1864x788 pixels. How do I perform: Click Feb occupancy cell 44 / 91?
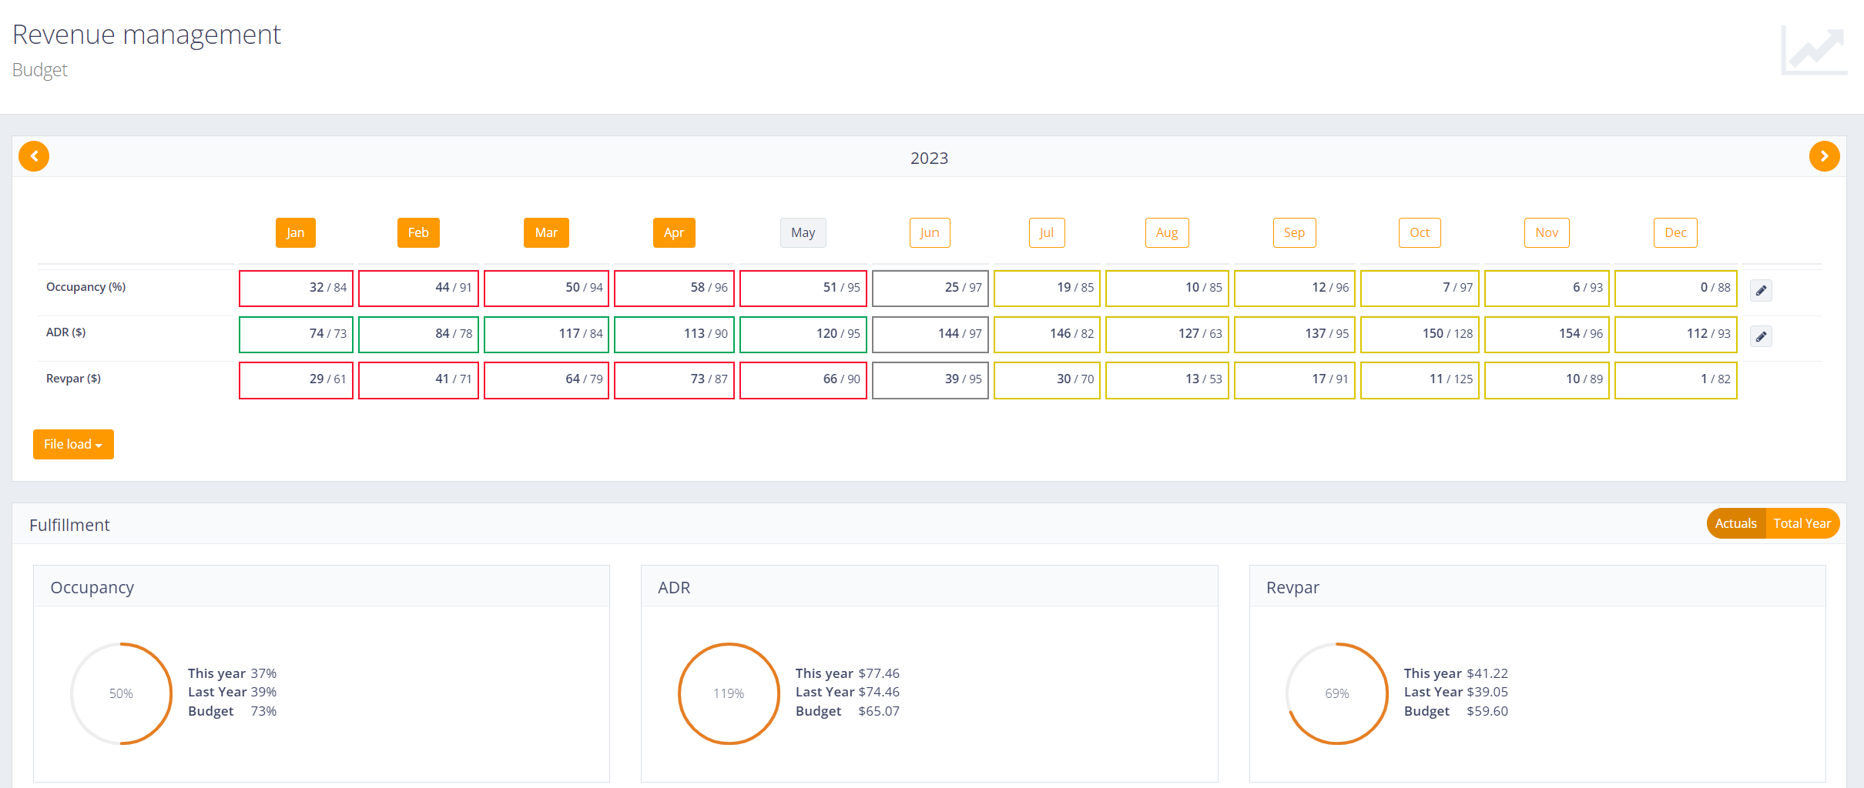tap(418, 288)
